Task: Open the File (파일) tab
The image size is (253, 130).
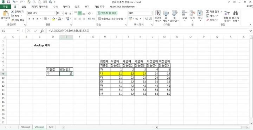Action: 5,7
